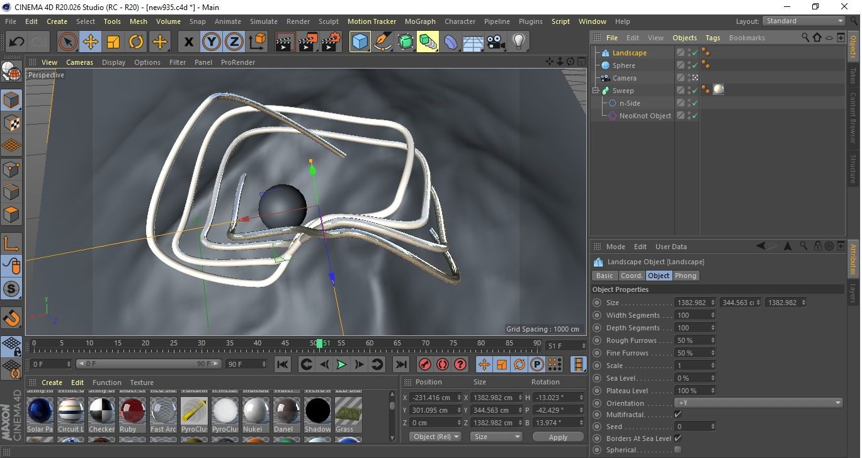Screen dimensions: 862x458
Task: Toggle X axis lock
Action: [x=188, y=42]
